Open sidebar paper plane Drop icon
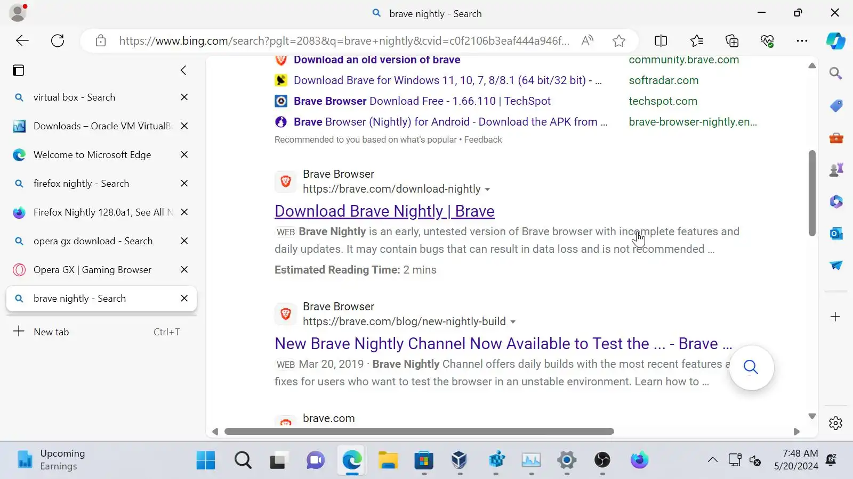Screen dimensions: 853x479 (835, 266)
